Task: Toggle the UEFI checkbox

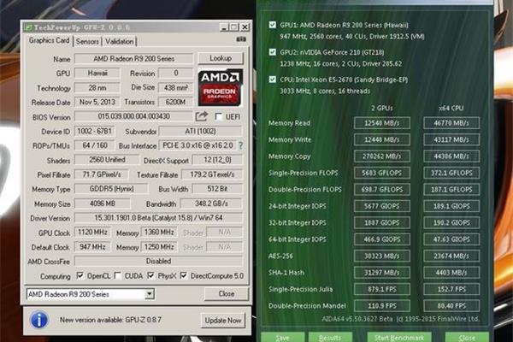Action: coord(219,116)
